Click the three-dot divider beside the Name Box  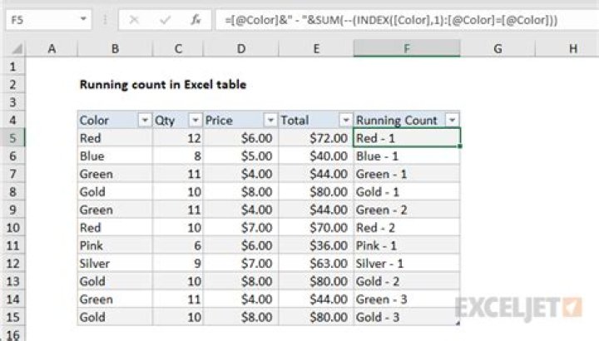[x=105, y=17]
